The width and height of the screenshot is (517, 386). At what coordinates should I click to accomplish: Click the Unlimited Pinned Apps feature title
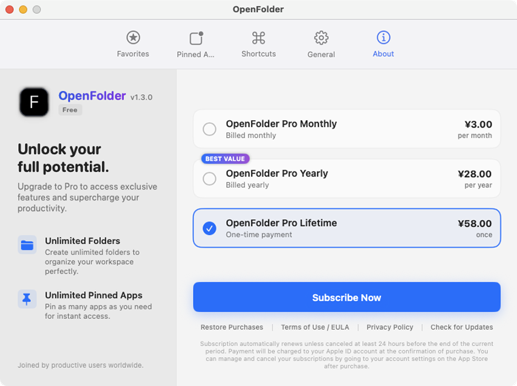pos(94,295)
